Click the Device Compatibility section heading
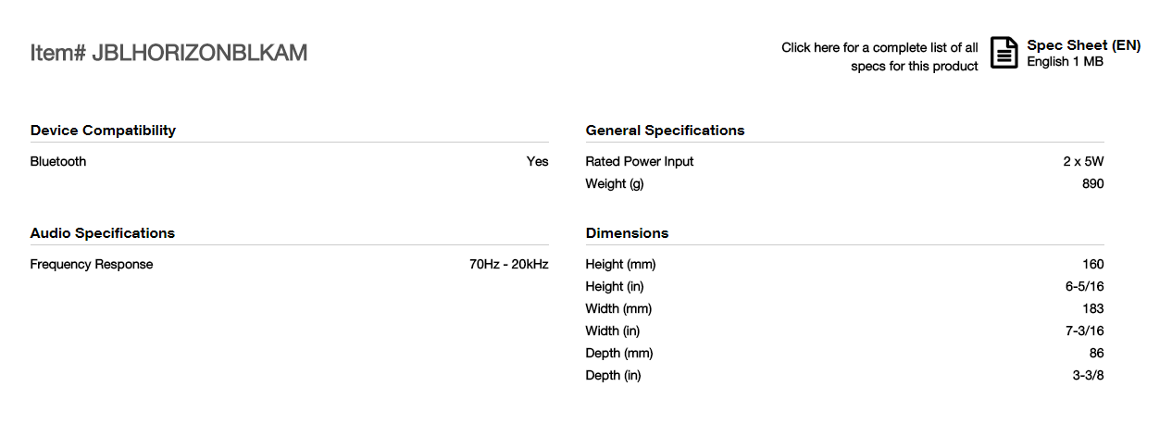 pyautogui.click(x=103, y=131)
